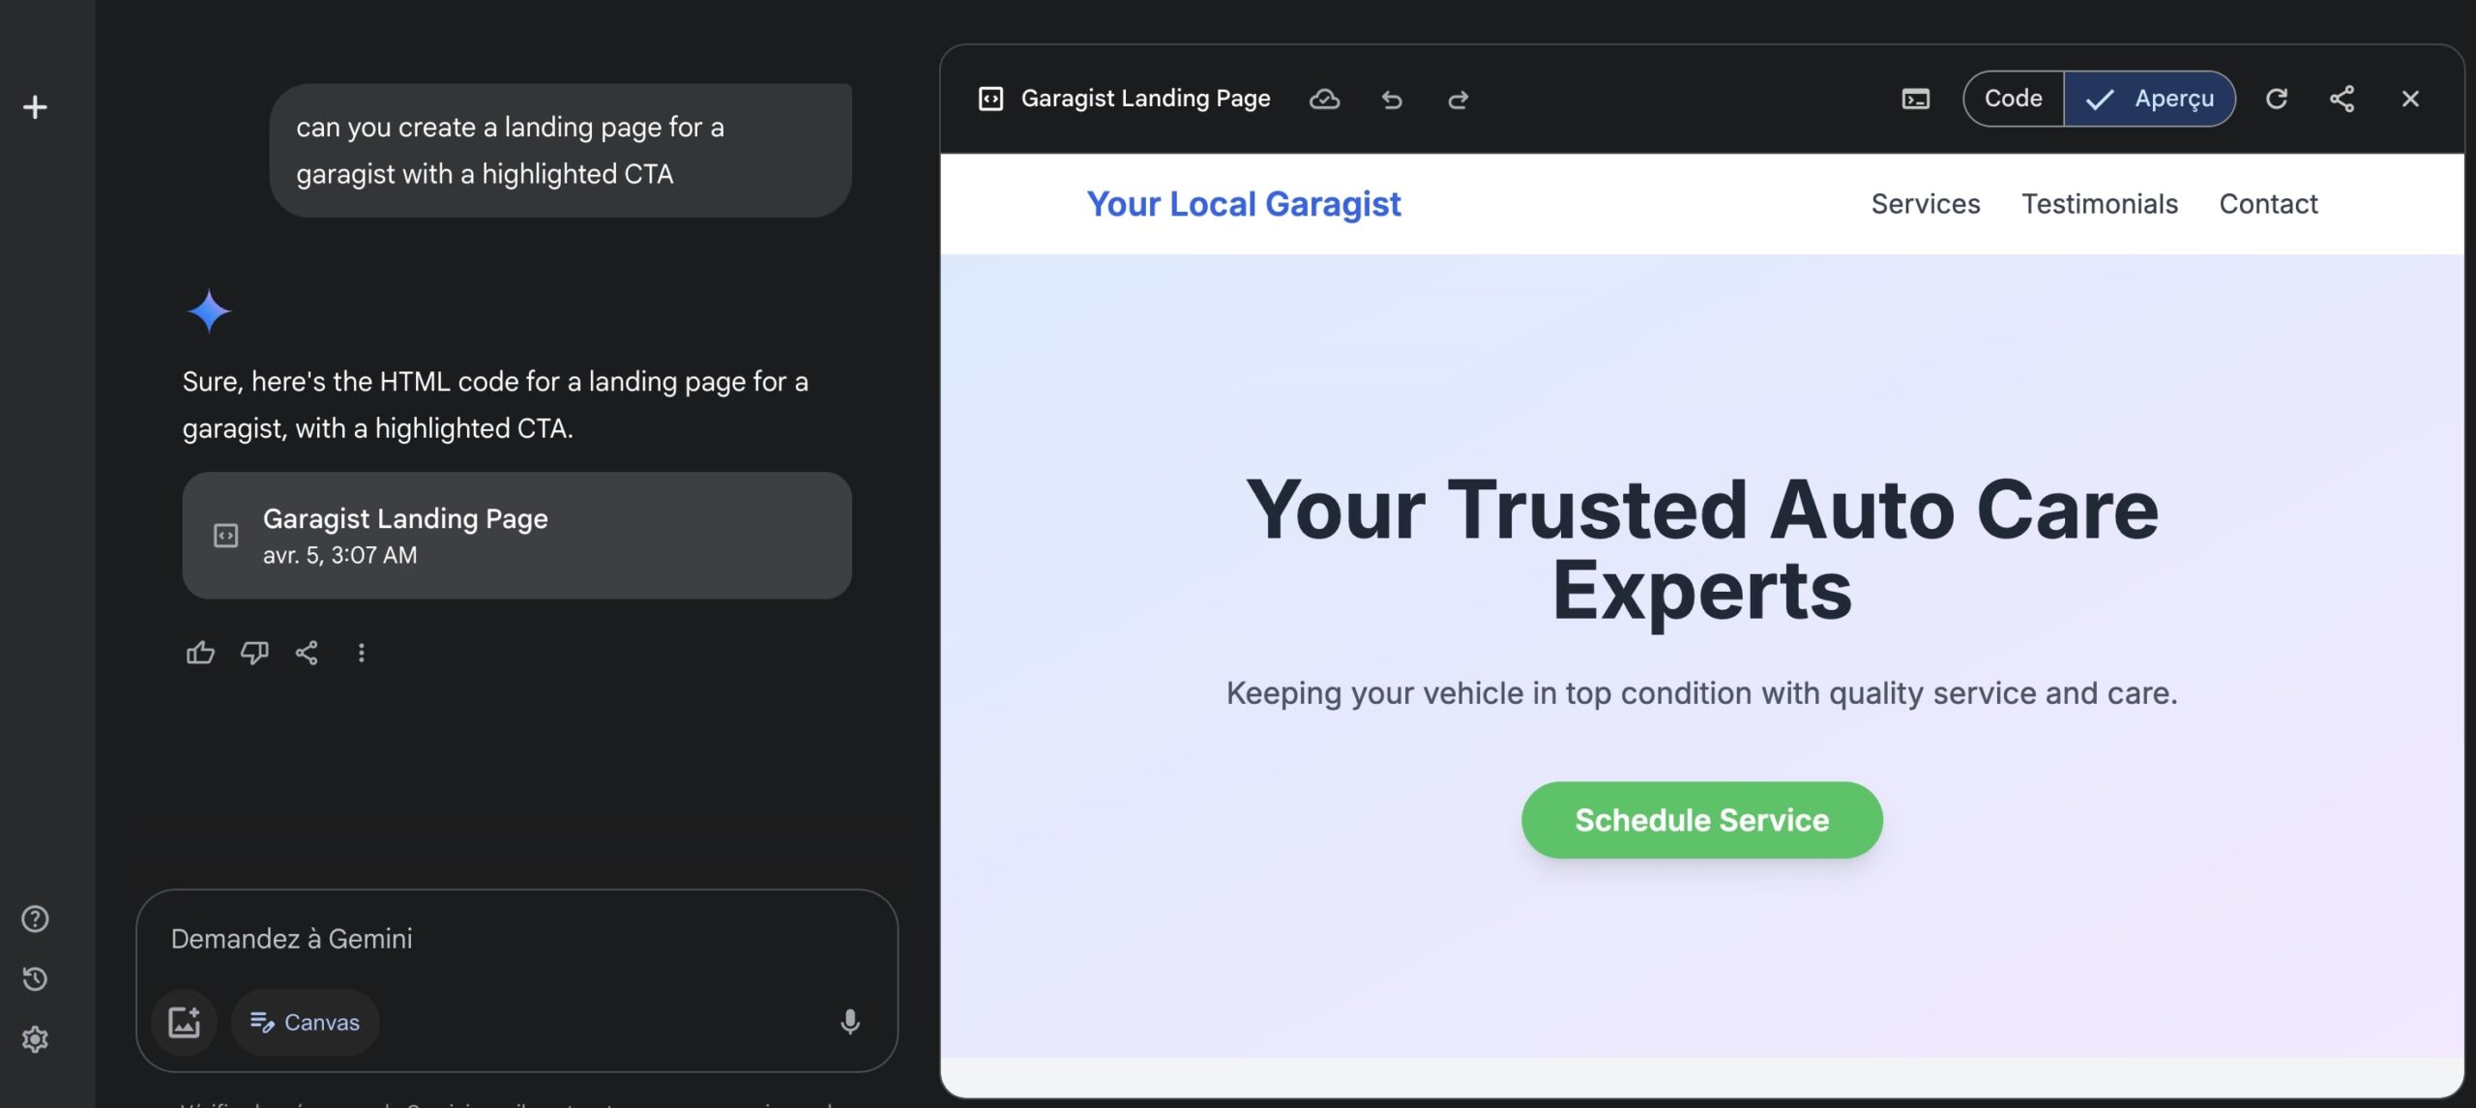Open the Services nav link
Screen dimensions: 2476x1108
click(x=1925, y=204)
